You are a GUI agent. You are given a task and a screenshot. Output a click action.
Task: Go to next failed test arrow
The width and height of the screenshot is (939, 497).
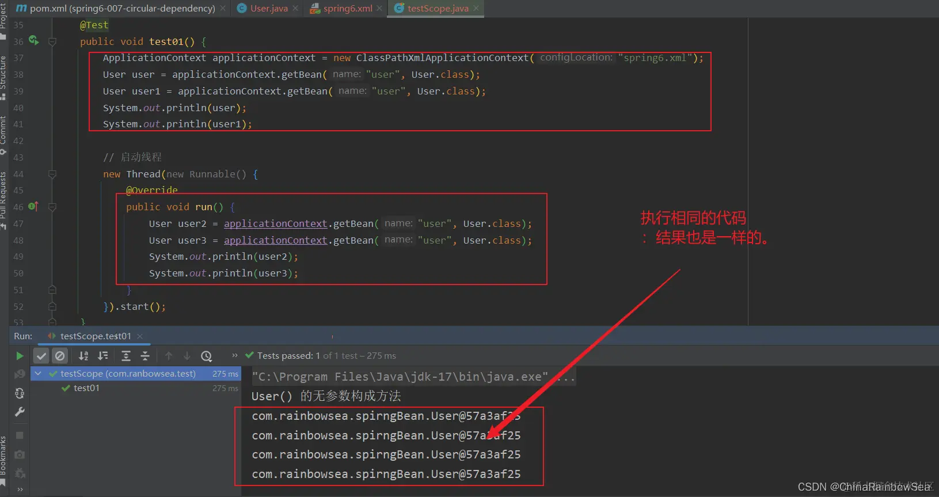point(187,356)
